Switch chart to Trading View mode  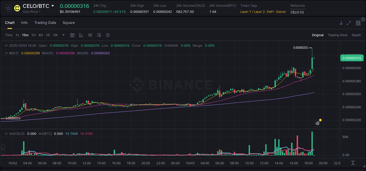tap(338, 35)
